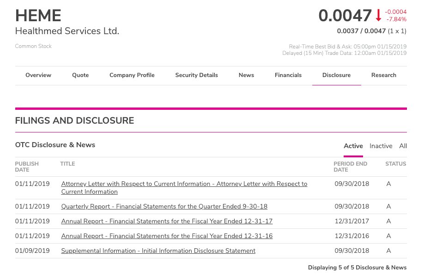The width and height of the screenshot is (424, 275).
Task: Click the HEME ticker symbol heading
Action: (38, 15)
